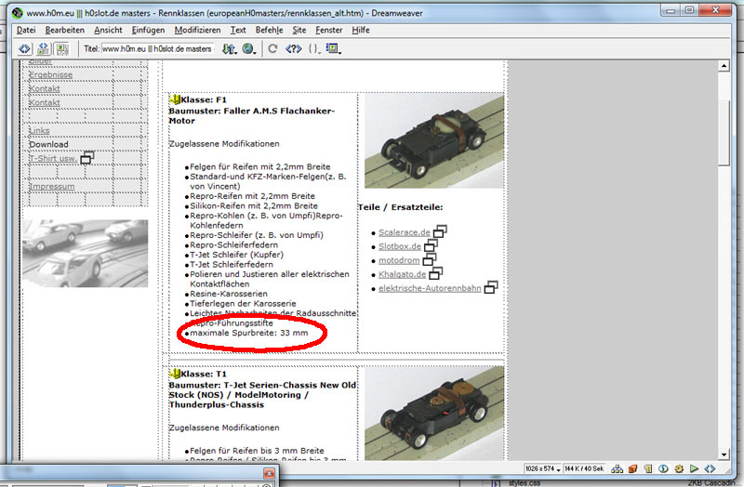Open Code Inspector icon in status bar
744x487 pixels.
[710, 468]
